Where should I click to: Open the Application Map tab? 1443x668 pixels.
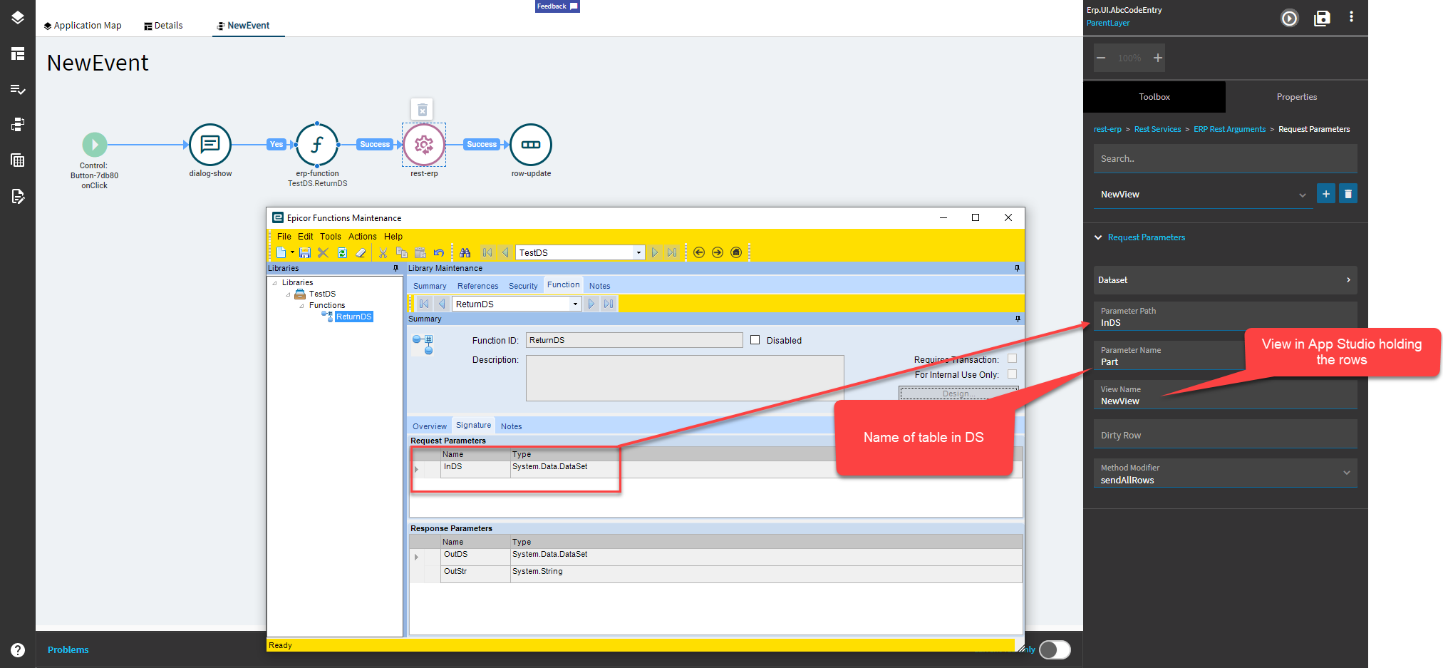(x=83, y=26)
